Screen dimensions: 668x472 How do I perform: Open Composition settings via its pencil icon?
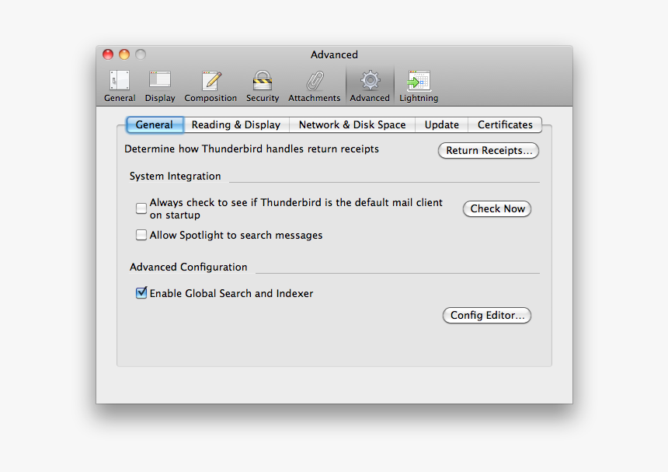[210, 84]
